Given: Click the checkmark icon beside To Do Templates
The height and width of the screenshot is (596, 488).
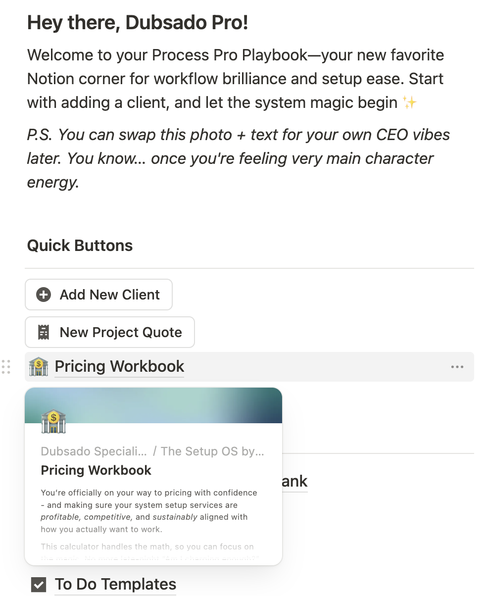Looking at the screenshot, I should point(39,585).
